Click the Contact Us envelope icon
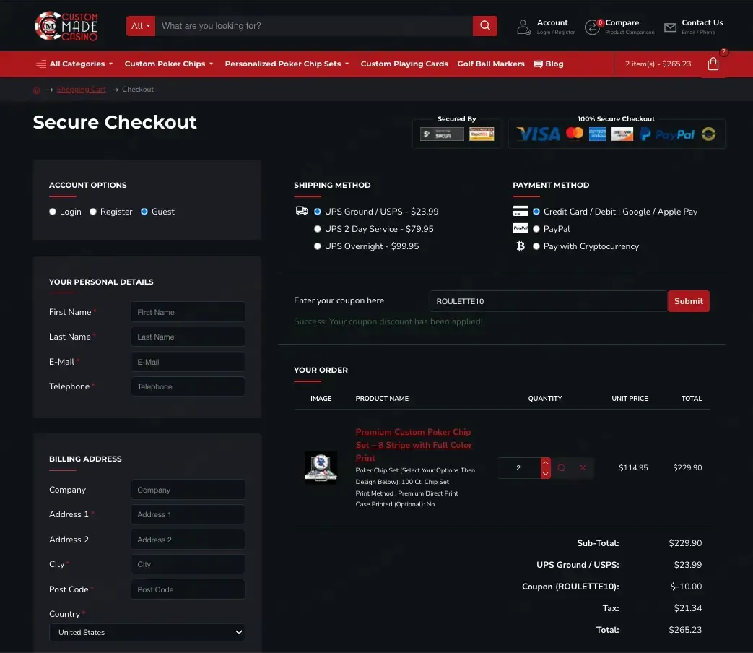 tap(670, 27)
